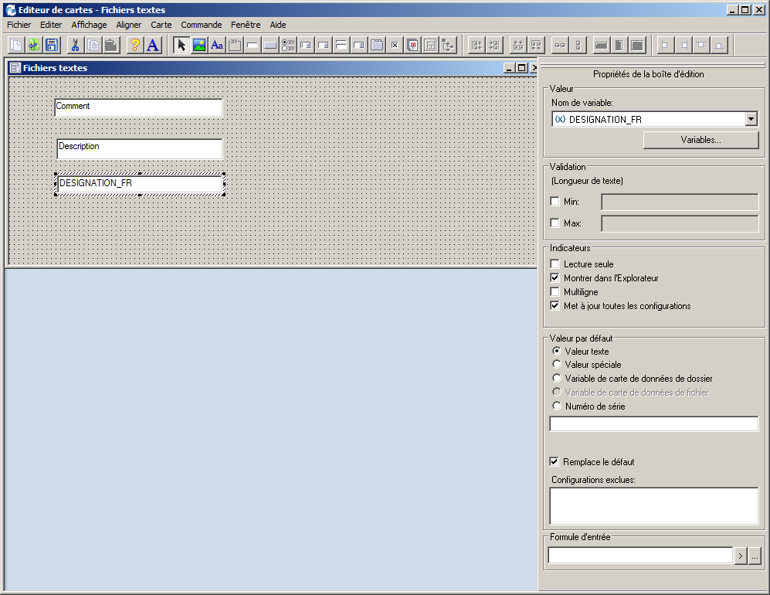
Task: Uncheck Met à jour toutes les configurations
Action: pyautogui.click(x=555, y=305)
